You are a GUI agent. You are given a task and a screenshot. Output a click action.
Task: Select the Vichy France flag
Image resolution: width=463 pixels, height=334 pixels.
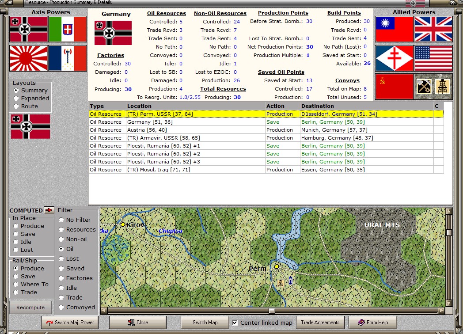pyautogui.click(x=68, y=58)
